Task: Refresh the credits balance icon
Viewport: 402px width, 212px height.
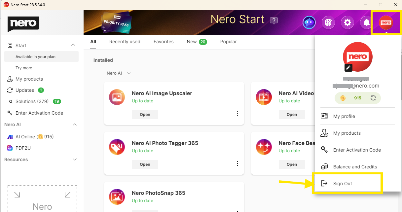Action: 373,98
